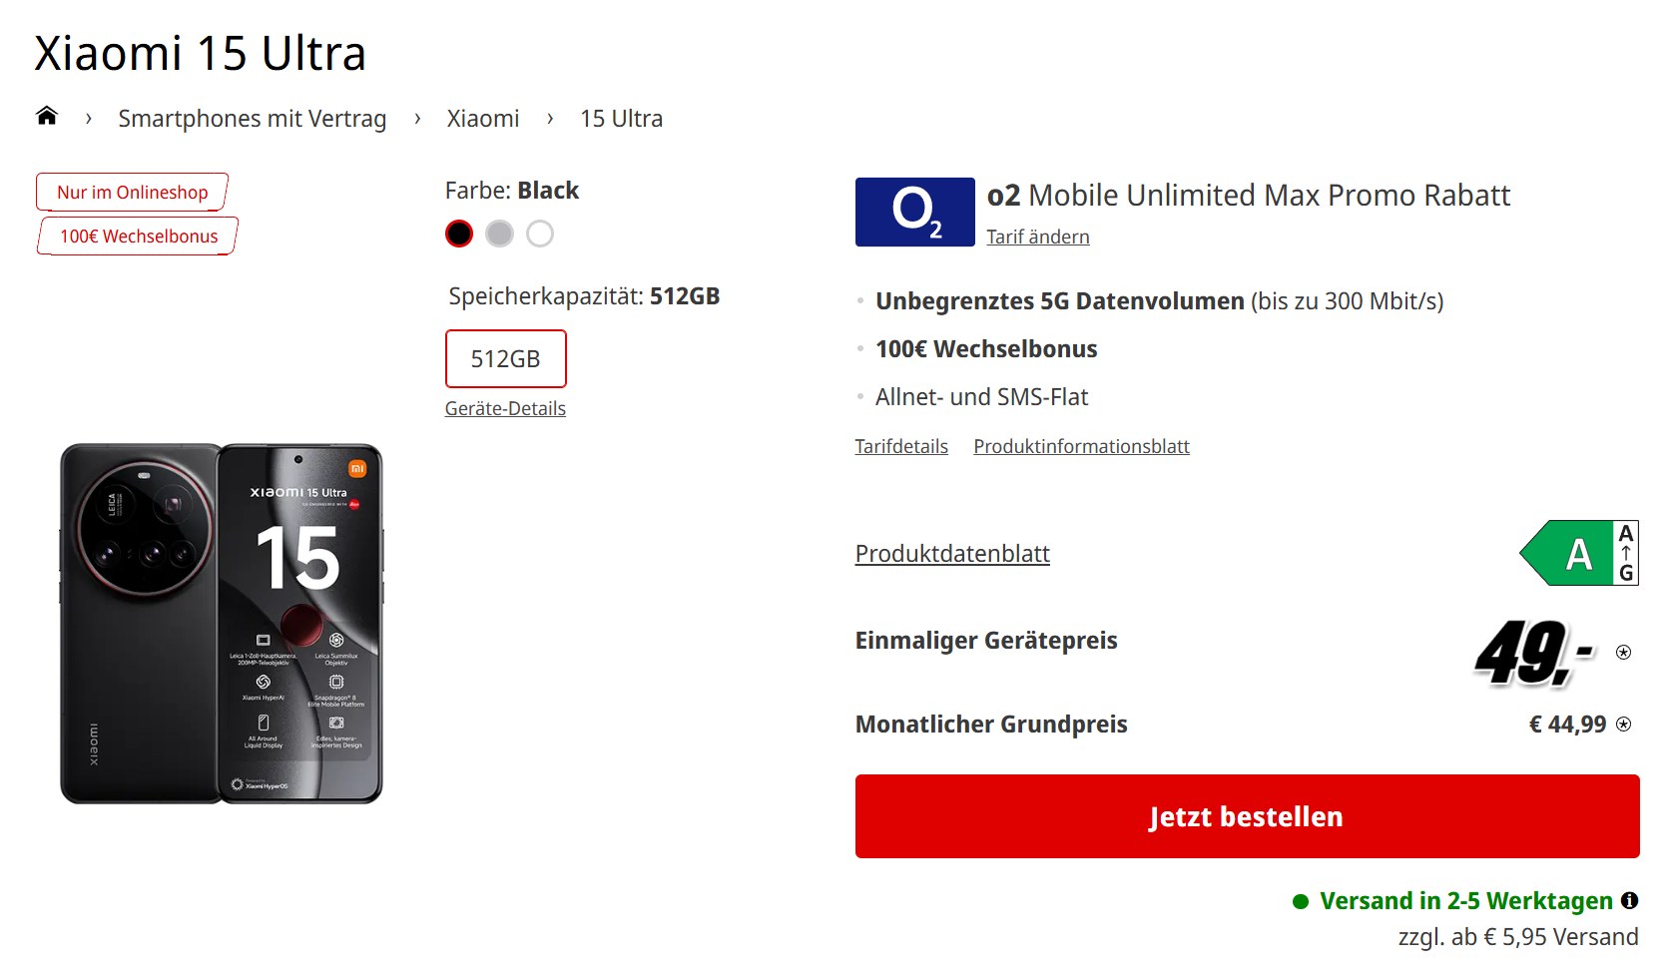Select the black color swatch
Viewport: 1670px width, 979px height.
pos(459,234)
